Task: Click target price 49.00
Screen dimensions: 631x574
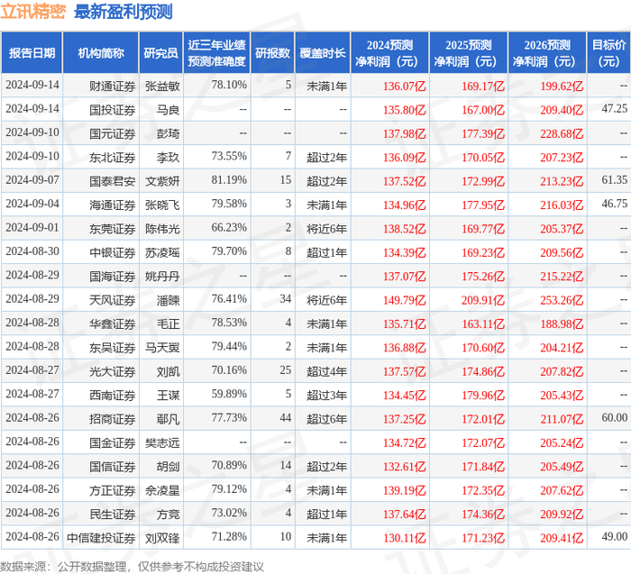Action: pos(615,536)
